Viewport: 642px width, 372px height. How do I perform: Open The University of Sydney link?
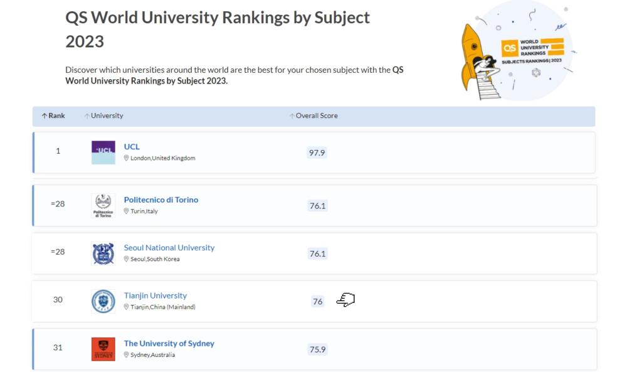tap(169, 343)
